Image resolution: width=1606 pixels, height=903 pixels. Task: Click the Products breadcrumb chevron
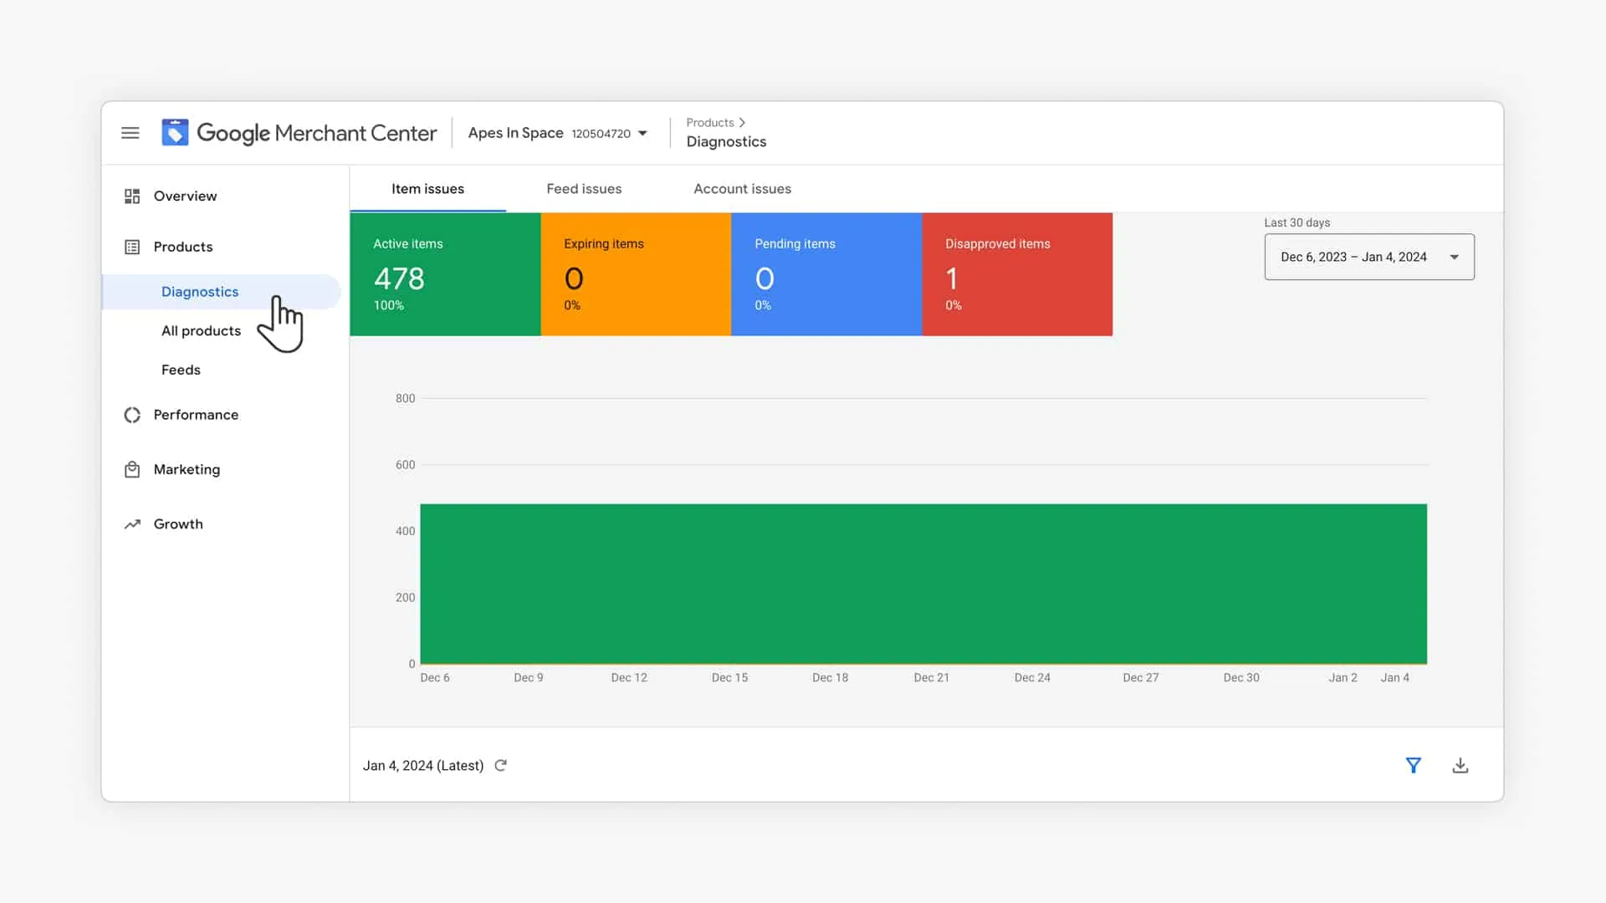tap(742, 123)
